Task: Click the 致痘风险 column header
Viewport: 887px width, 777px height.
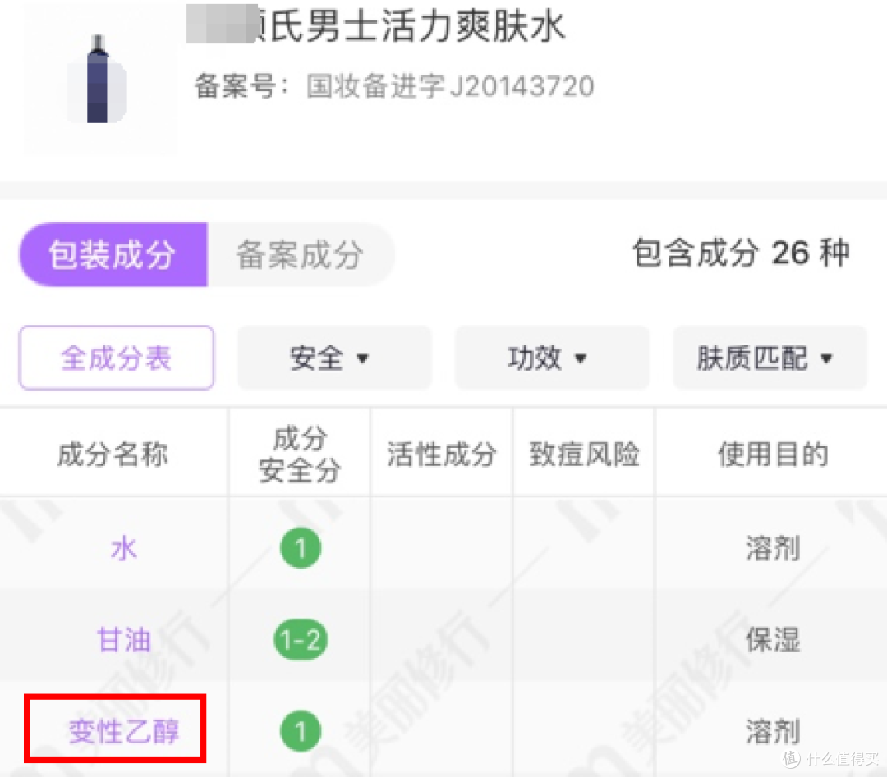Action: point(582,452)
